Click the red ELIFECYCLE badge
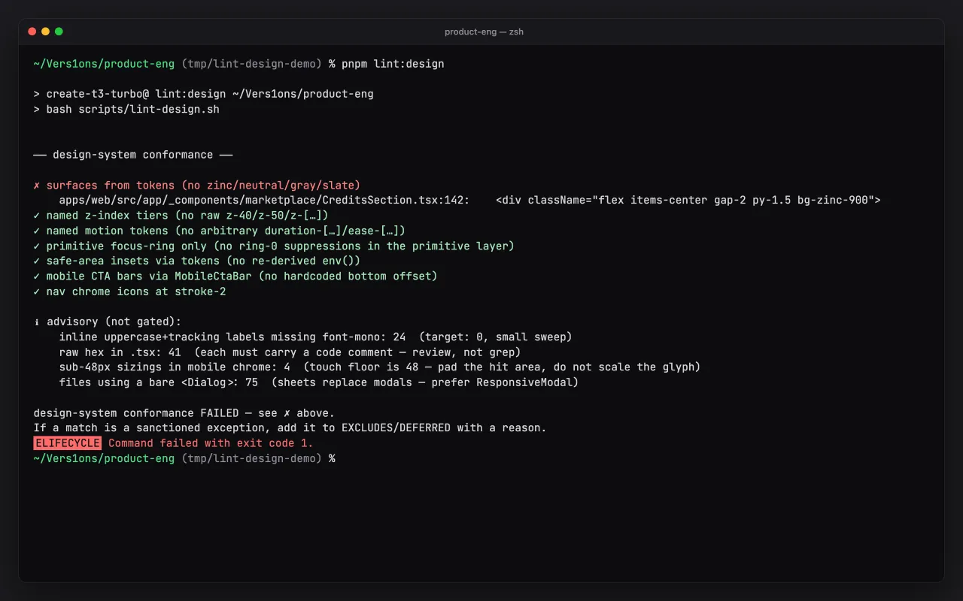The height and width of the screenshot is (601, 963). (x=68, y=442)
